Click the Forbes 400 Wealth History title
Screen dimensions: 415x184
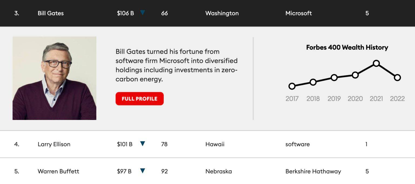pyautogui.click(x=347, y=47)
